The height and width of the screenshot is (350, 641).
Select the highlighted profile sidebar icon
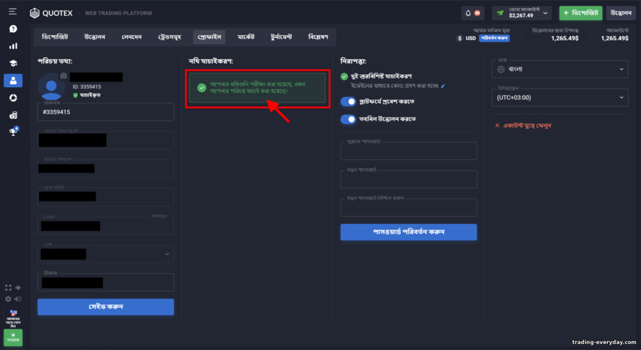tap(13, 81)
